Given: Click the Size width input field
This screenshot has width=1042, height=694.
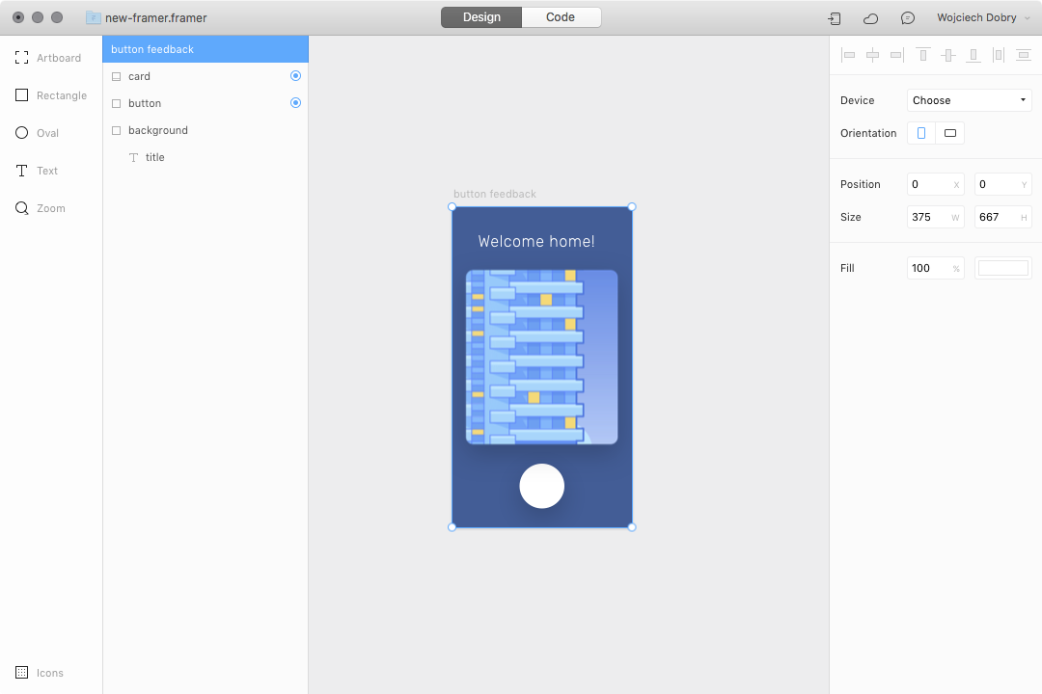Looking at the screenshot, I should (x=929, y=217).
